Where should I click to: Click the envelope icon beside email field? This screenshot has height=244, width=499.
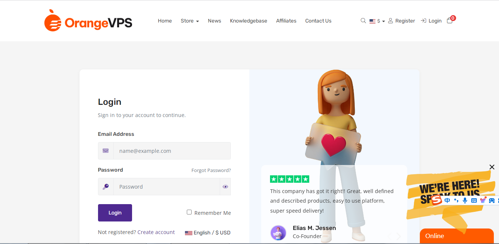click(x=106, y=151)
